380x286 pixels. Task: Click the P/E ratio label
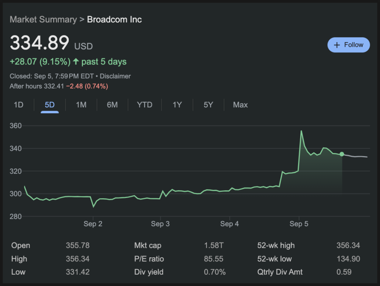[x=149, y=259]
